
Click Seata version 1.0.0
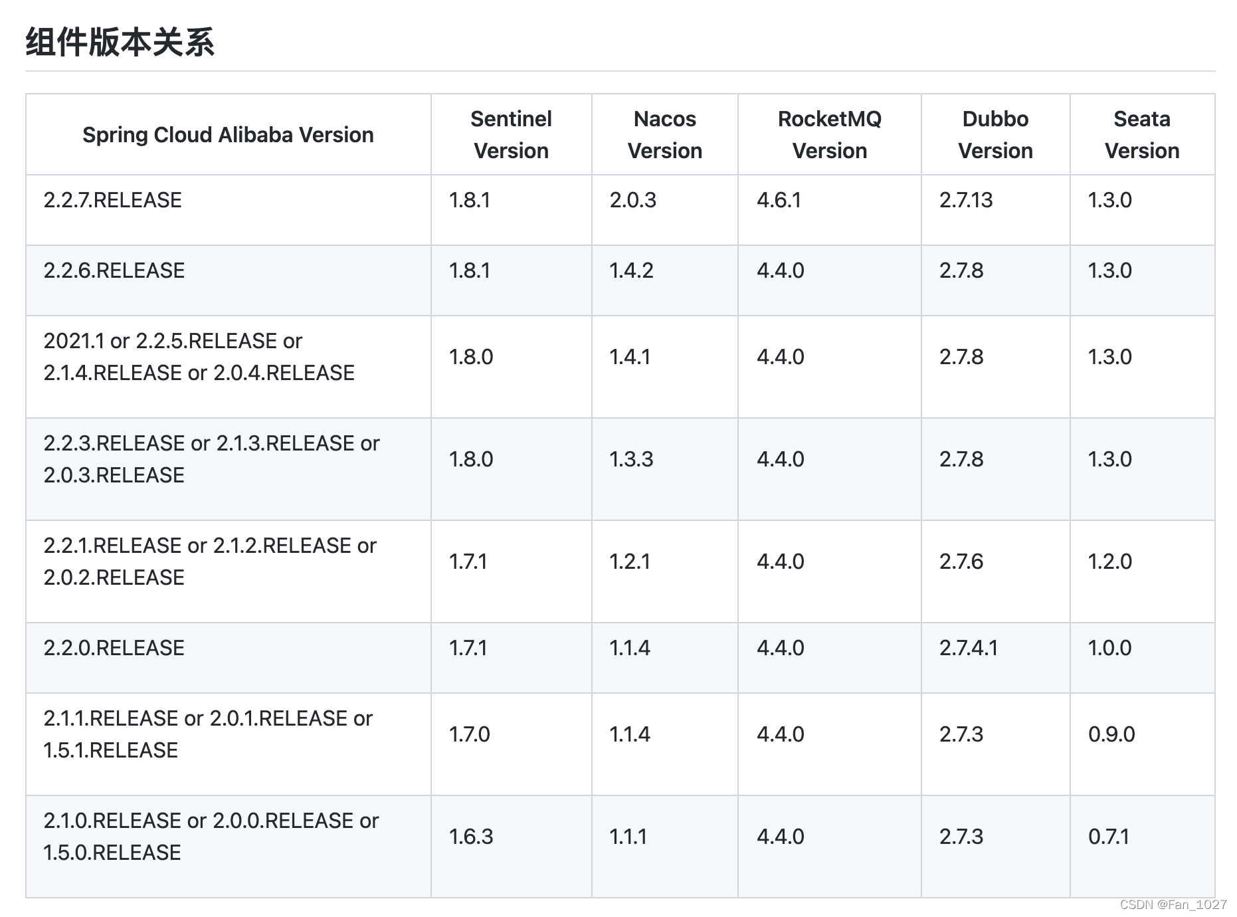coord(1109,648)
